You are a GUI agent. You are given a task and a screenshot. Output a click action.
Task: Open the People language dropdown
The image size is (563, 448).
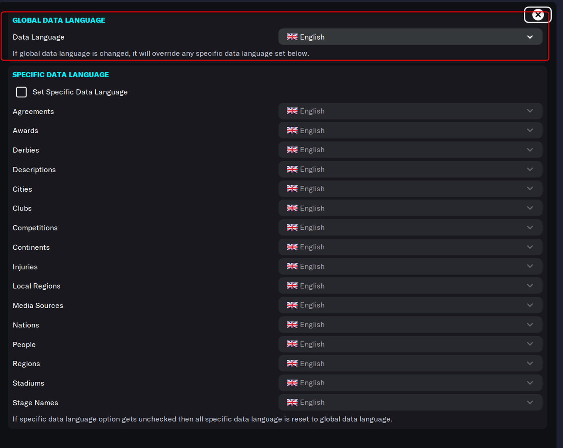point(410,344)
